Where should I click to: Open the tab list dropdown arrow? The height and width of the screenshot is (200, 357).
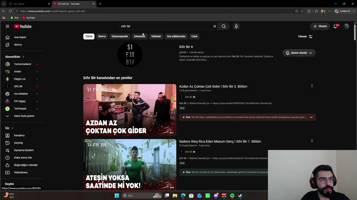(x=3, y=4)
